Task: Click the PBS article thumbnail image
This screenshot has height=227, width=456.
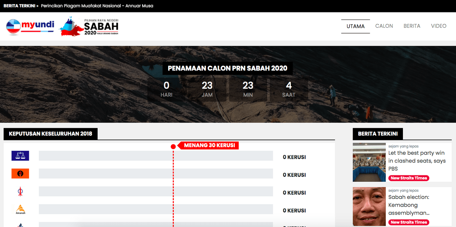Action: [x=369, y=162]
